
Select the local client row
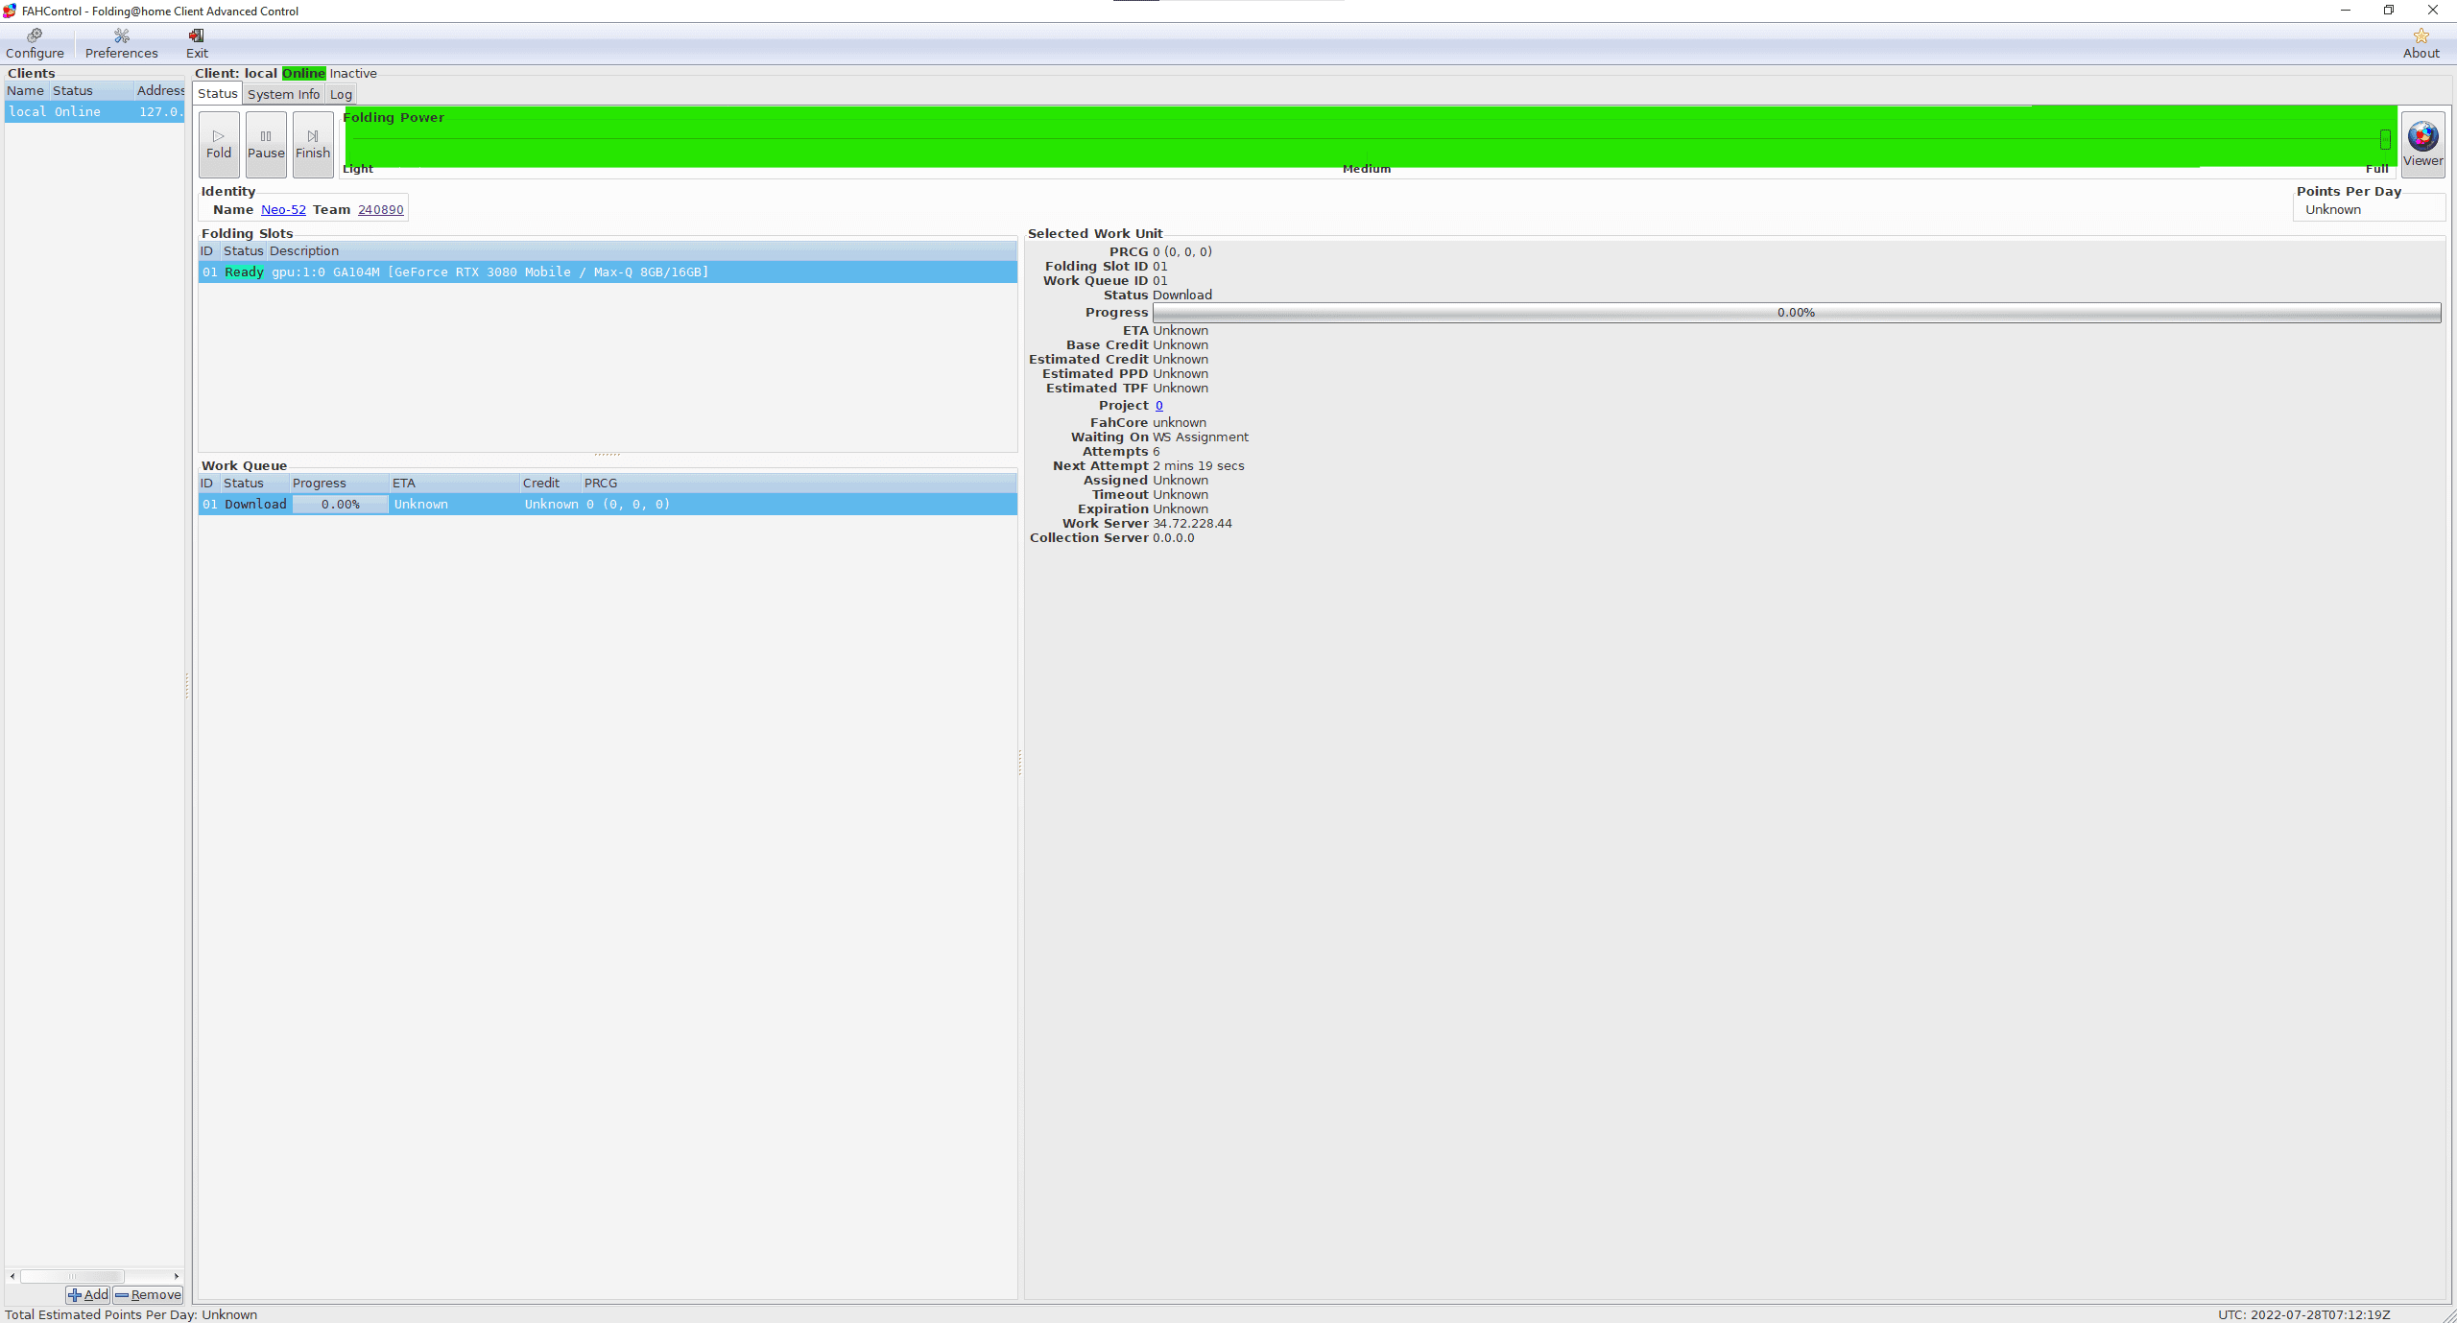[94, 111]
